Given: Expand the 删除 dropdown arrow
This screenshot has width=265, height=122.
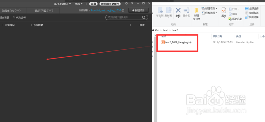Looking at the screenshot, I should click(x=178, y=18).
